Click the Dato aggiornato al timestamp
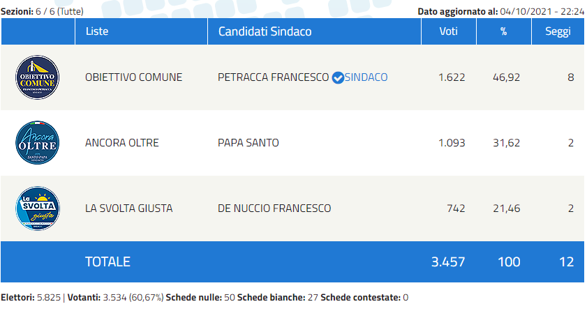Viewport: 587px width, 311px height. (x=500, y=11)
